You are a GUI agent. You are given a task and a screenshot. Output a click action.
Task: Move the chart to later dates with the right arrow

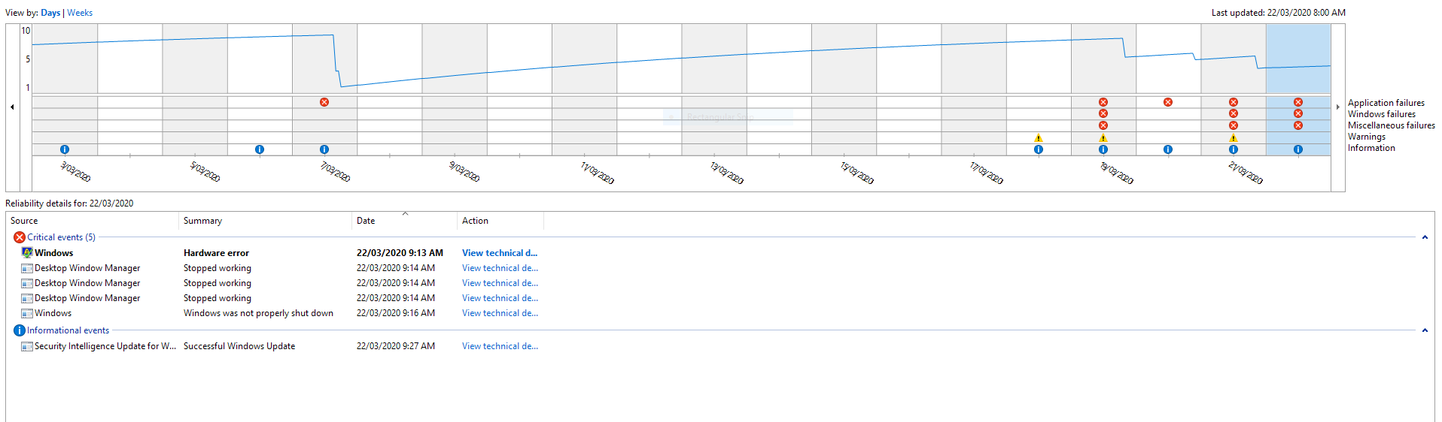pyautogui.click(x=1337, y=107)
